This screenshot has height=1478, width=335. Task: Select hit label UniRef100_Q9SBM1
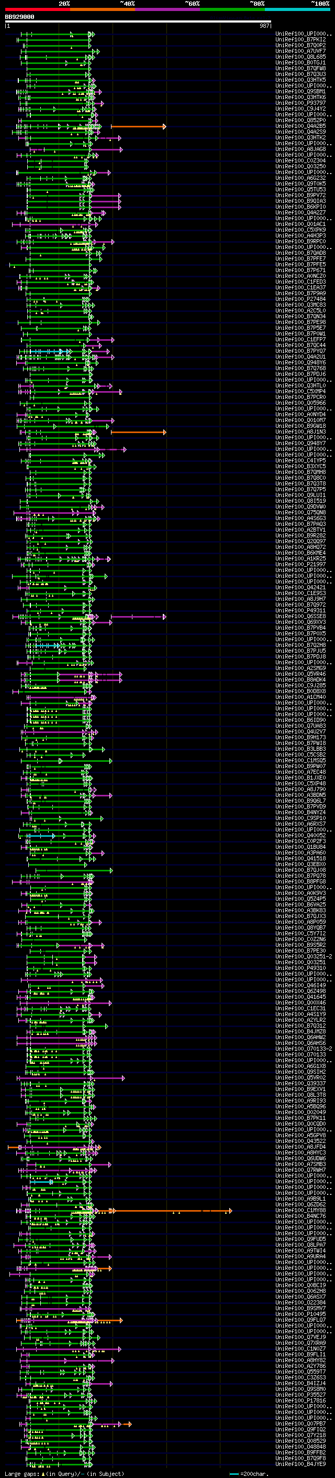[300, 92]
